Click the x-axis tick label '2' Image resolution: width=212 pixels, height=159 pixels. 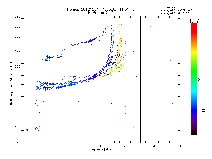click(61, 146)
